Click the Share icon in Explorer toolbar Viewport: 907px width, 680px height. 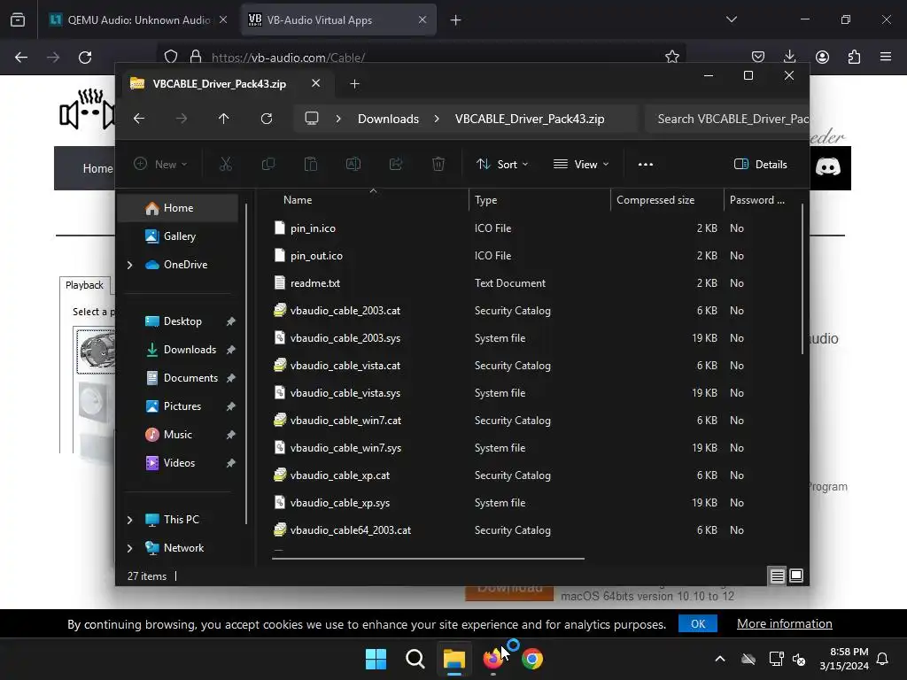point(396,164)
